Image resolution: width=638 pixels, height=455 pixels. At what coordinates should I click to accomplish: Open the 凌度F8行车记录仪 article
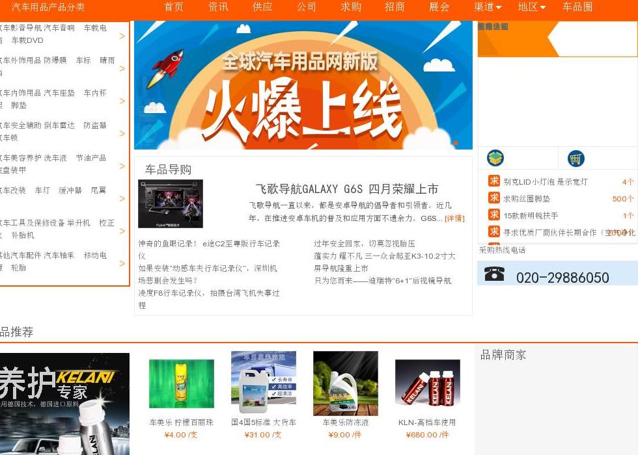(x=209, y=299)
